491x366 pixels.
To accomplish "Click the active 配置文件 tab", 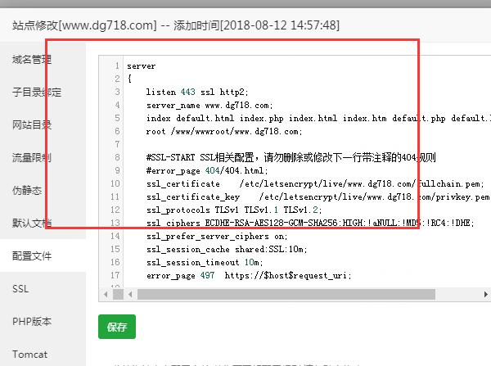I will pos(32,256).
